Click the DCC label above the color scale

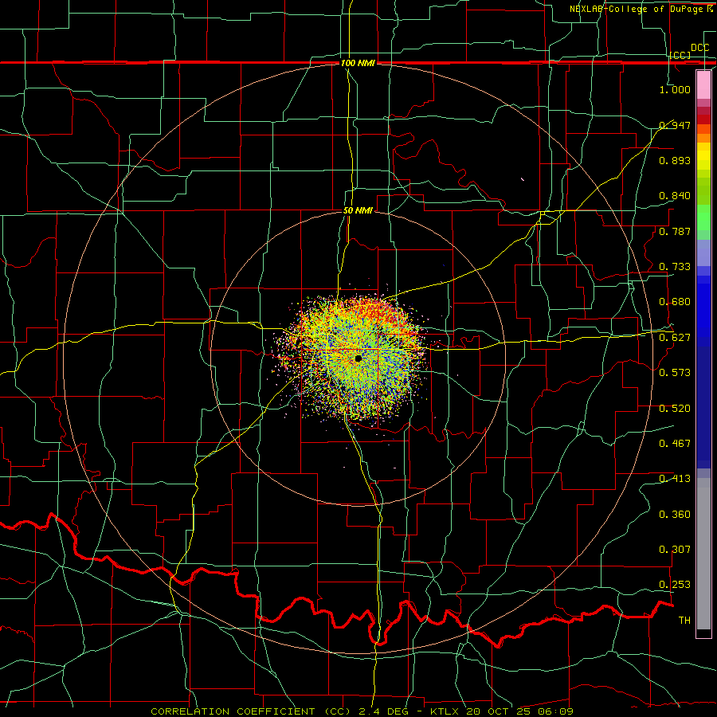(x=699, y=48)
